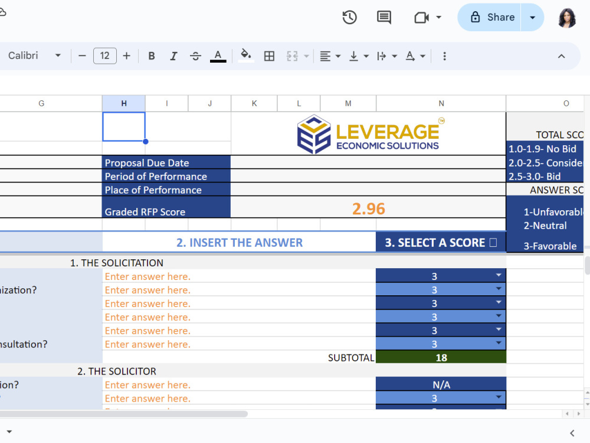Select the N/A score cell
Viewport: 590px width, 443px height.
tap(441, 385)
